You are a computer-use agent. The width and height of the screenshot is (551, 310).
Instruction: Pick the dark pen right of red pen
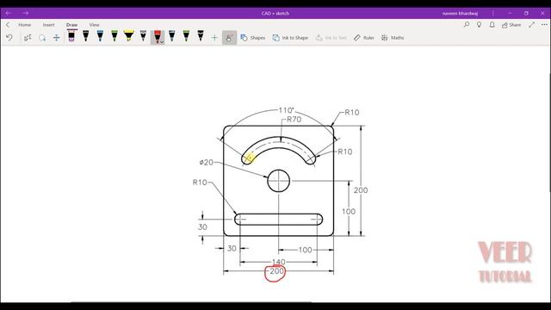pos(172,36)
